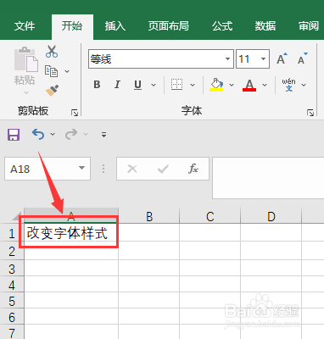
Task: Click the wén phonetic guide icon
Action: [288, 85]
